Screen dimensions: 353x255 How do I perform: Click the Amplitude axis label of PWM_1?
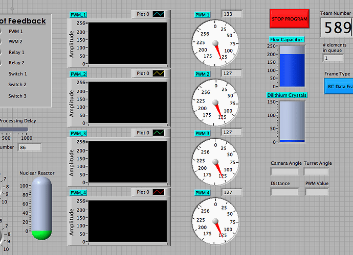pos(72,44)
